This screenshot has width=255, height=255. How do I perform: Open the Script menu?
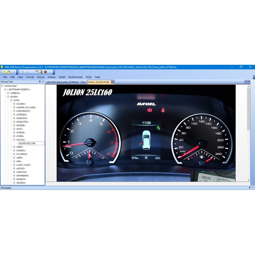[62, 77]
